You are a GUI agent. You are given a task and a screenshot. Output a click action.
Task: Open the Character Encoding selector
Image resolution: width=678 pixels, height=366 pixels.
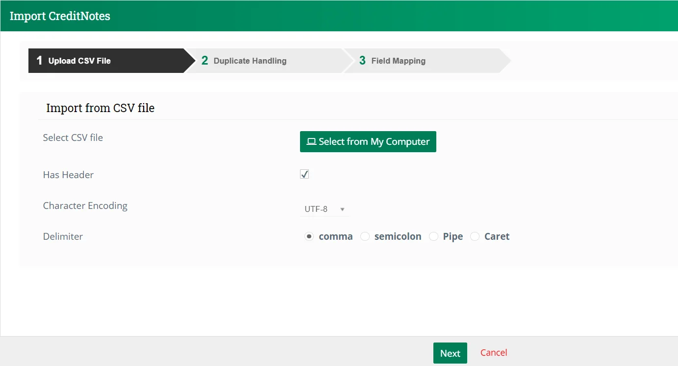[x=324, y=209]
